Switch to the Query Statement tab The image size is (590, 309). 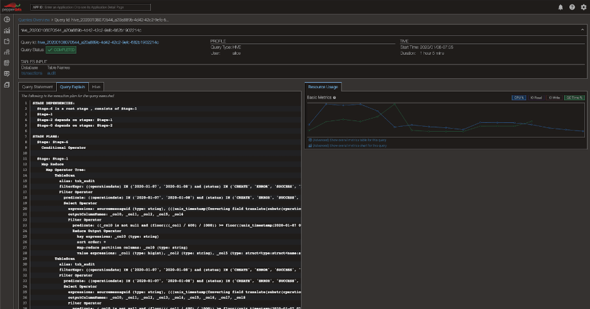37,87
